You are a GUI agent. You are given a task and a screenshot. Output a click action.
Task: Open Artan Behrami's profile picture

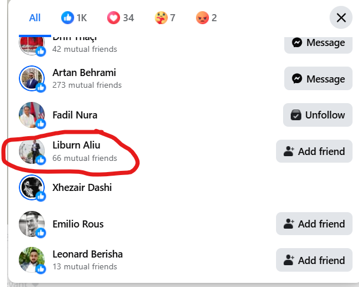point(32,78)
